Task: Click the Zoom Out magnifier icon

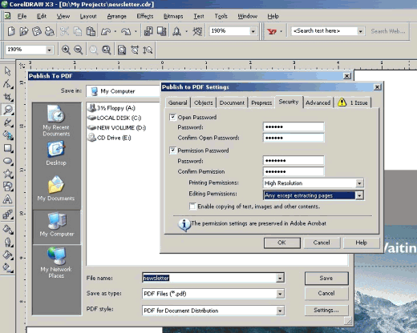Action: pos(78,50)
